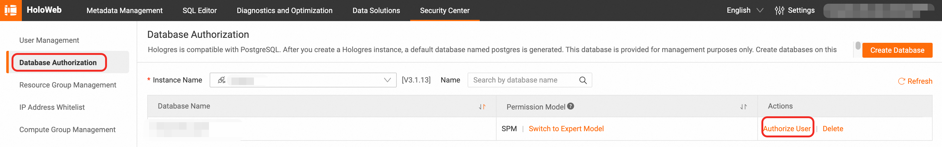
Task: Click Switch to Expert Model link
Action: (x=566, y=129)
